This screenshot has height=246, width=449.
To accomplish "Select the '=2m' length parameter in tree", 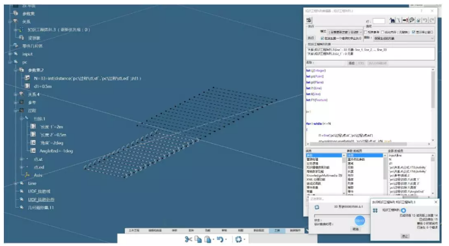I will coord(51,127).
